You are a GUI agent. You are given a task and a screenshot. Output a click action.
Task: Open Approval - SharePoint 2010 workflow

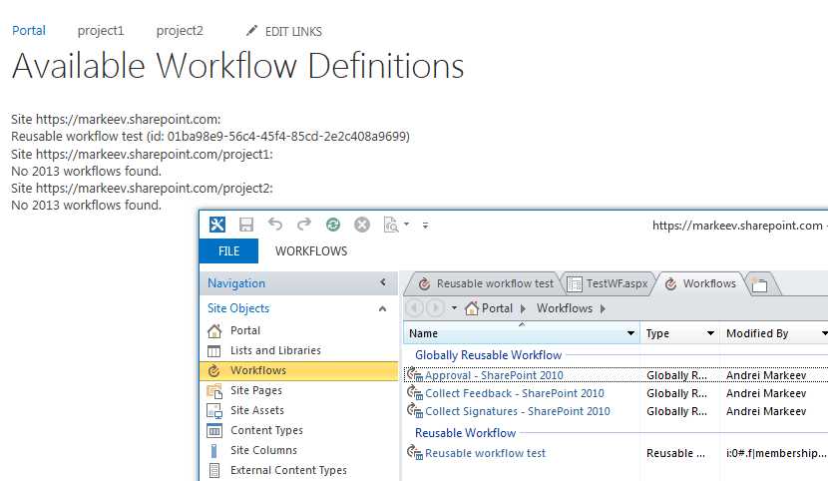494,375
